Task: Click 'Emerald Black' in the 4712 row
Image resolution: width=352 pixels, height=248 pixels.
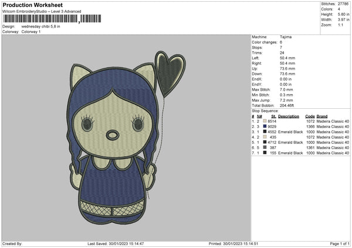Action: [290, 142]
